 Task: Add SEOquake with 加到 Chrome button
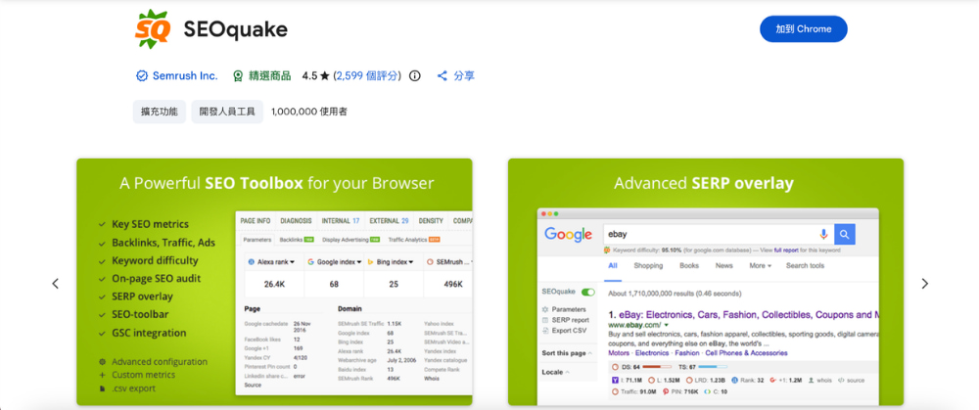[803, 29]
